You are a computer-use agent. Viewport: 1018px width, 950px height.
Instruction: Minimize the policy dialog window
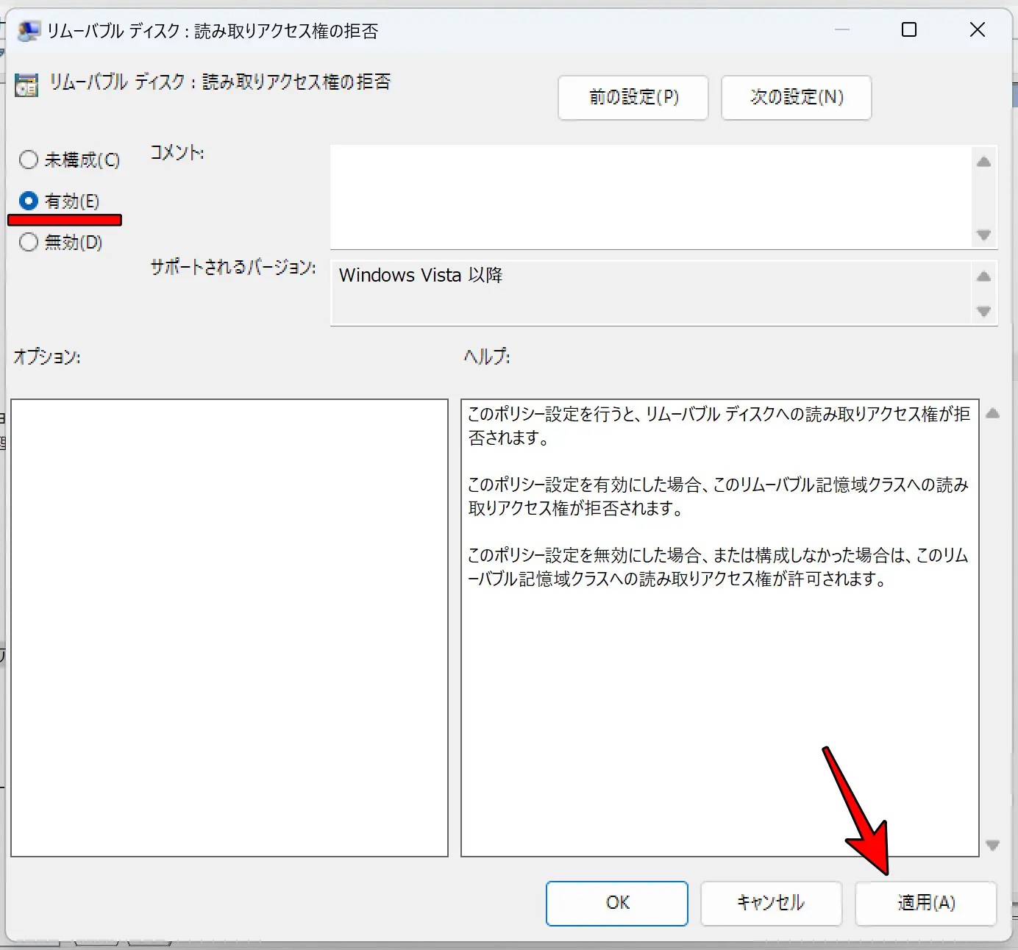[x=842, y=30]
